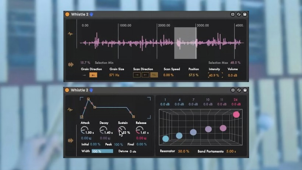This screenshot has height=170, width=302.
Task: Select the forward Scan Direction arrow
Action: [x=137, y=75]
